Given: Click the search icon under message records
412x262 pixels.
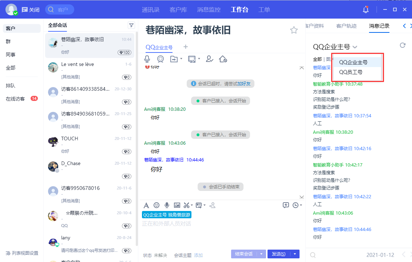Looking at the screenshot, I should click(x=313, y=255).
